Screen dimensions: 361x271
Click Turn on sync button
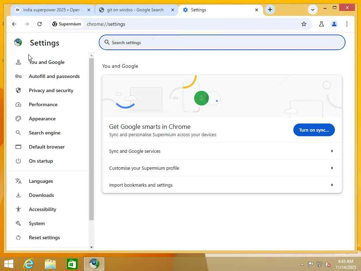(x=314, y=130)
